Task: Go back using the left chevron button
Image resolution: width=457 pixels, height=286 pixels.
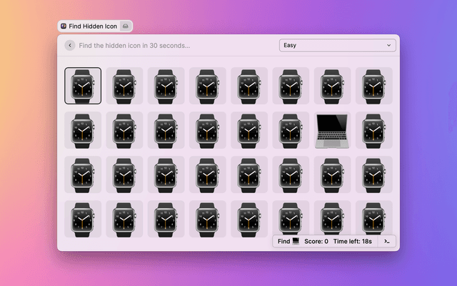Action: click(x=69, y=45)
